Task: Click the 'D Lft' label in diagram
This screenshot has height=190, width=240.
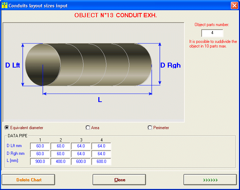Action: tap(13, 65)
